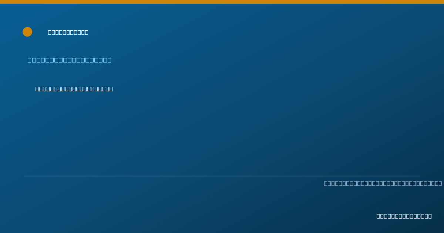The image size is (444, 233).
Task: Click the white subtitle line under the headline
Action: pos(74,89)
